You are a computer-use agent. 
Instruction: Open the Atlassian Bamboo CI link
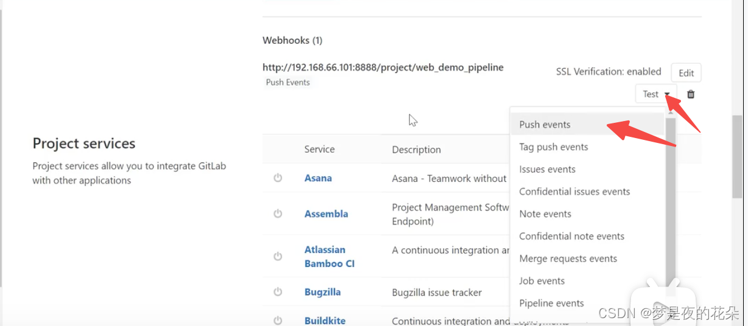(330, 257)
